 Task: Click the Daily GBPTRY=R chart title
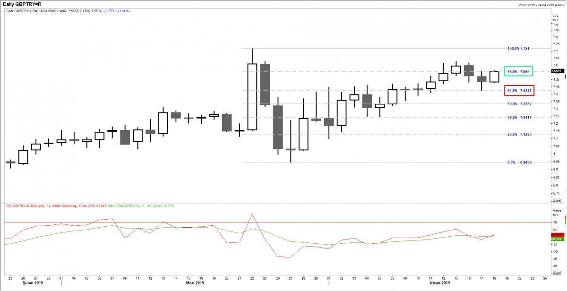(x=21, y=4)
